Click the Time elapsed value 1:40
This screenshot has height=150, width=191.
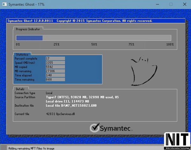click(55, 75)
